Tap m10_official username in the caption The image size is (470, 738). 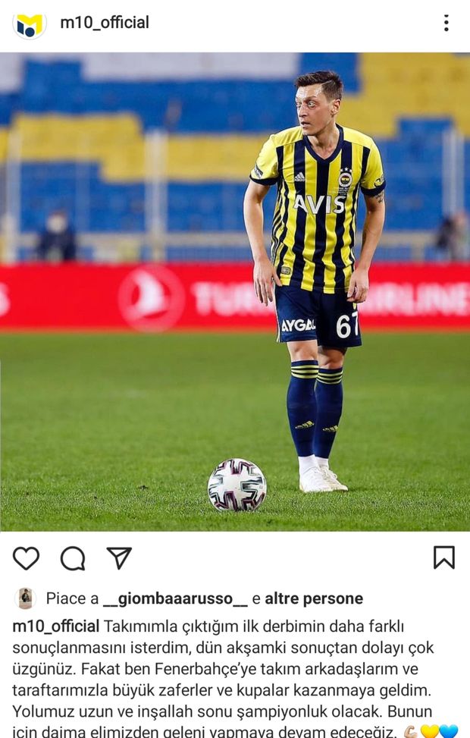click(x=55, y=627)
